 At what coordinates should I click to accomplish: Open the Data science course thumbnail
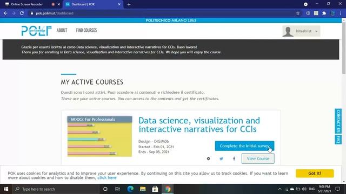coord(99,136)
